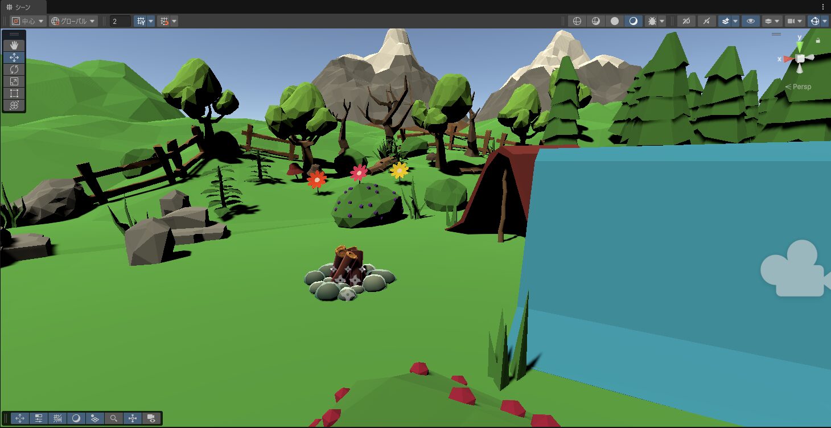Select the Rect transform tool
This screenshot has height=428, width=831.
[x=14, y=93]
